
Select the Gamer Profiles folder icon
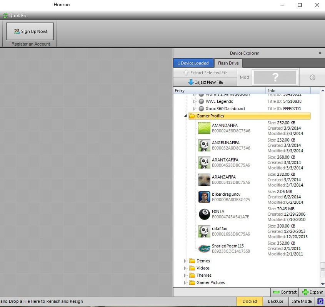coord(192,116)
